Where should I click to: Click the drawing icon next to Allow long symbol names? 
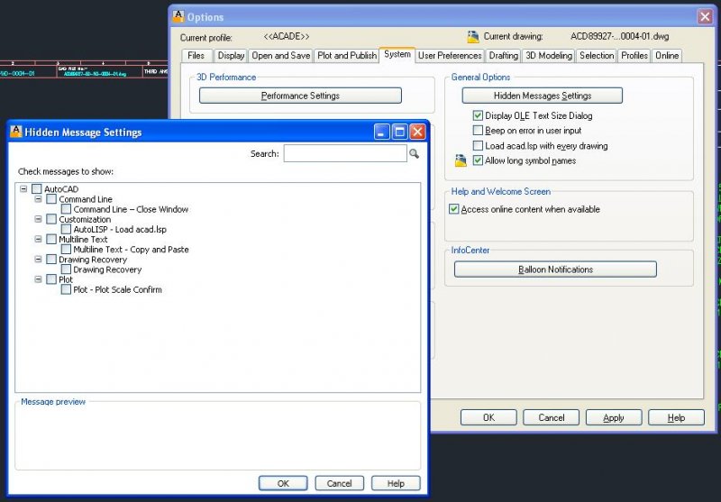(x=461, y=160)
